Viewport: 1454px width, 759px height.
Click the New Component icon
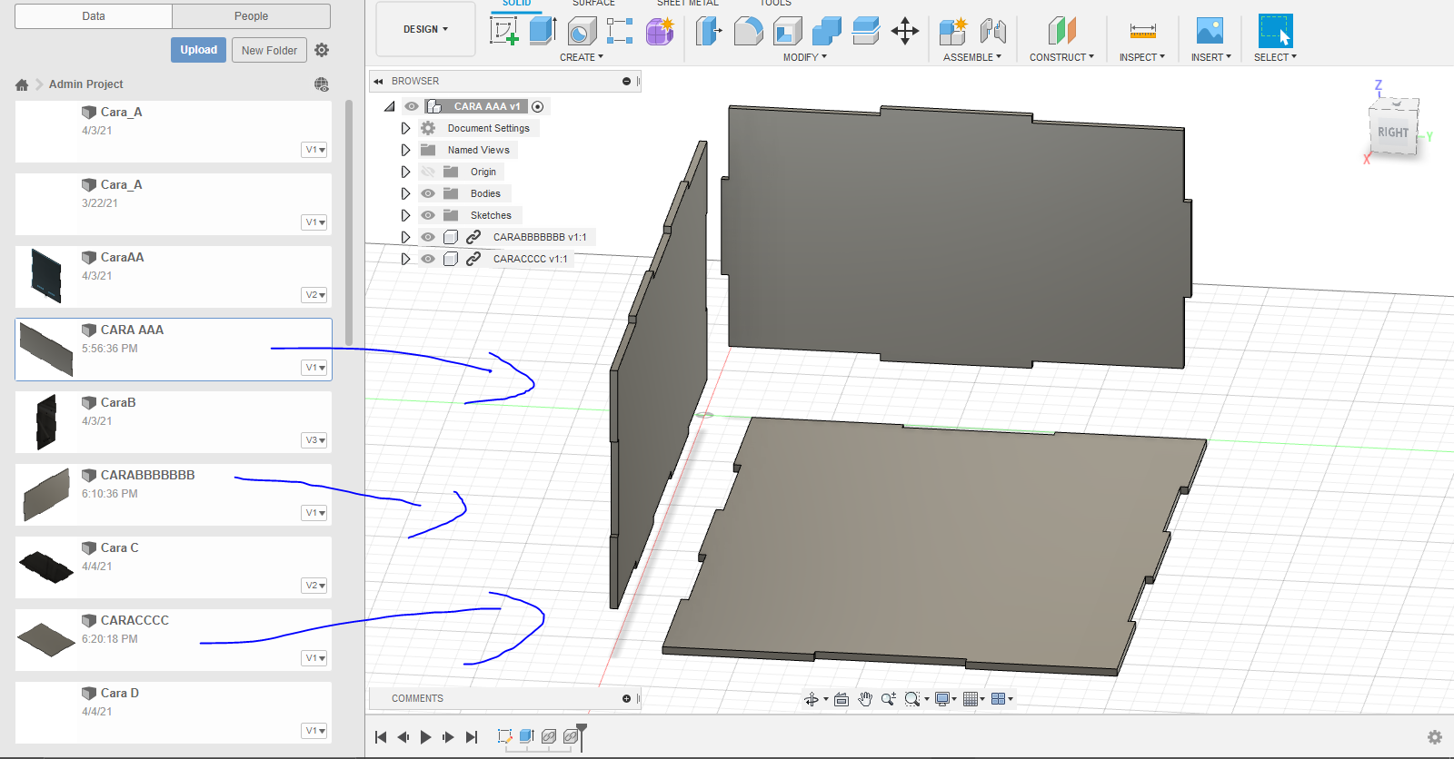point(953,31)
